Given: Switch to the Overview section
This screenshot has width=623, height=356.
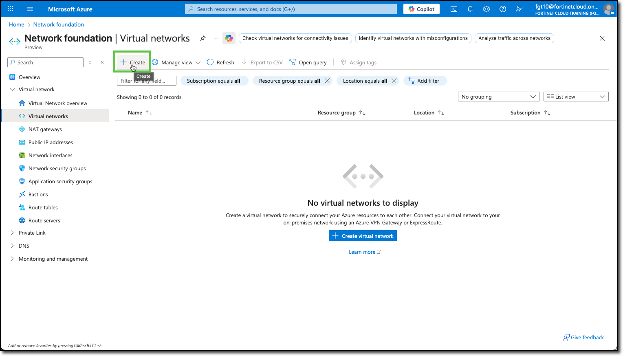Looking at the screenshot, I should (x=30, y=77).
